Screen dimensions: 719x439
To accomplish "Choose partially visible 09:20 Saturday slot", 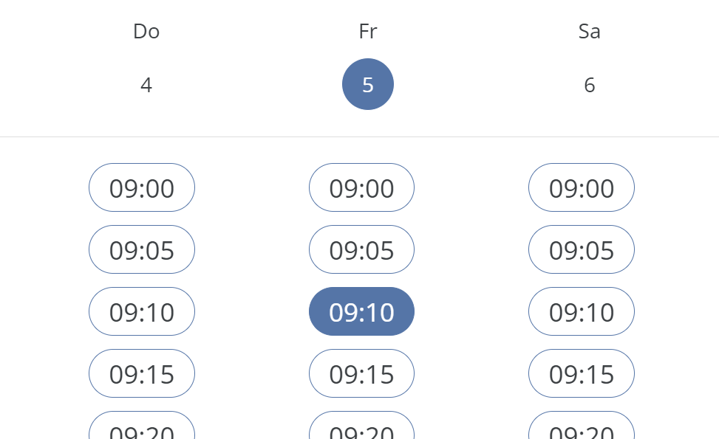I will [x=582, y=427].
